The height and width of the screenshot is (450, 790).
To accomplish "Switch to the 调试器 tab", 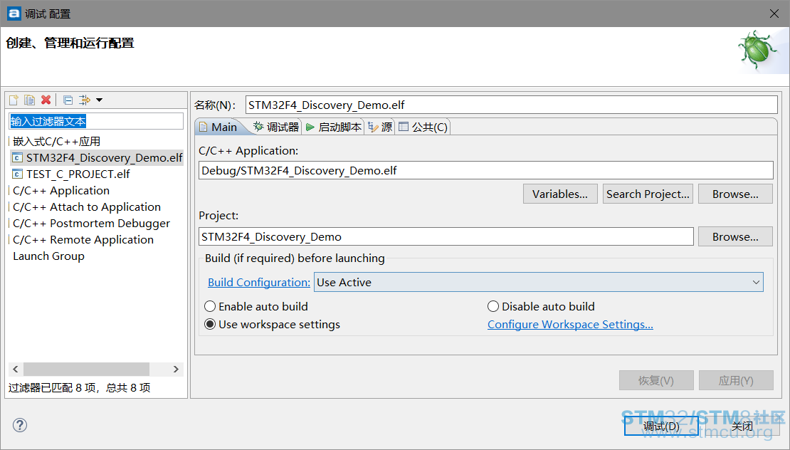I will point(276,127).
